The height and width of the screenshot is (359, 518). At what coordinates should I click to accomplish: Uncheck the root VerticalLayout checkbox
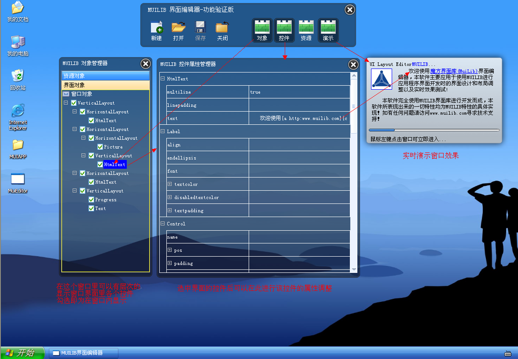click(x=73, y=103)
